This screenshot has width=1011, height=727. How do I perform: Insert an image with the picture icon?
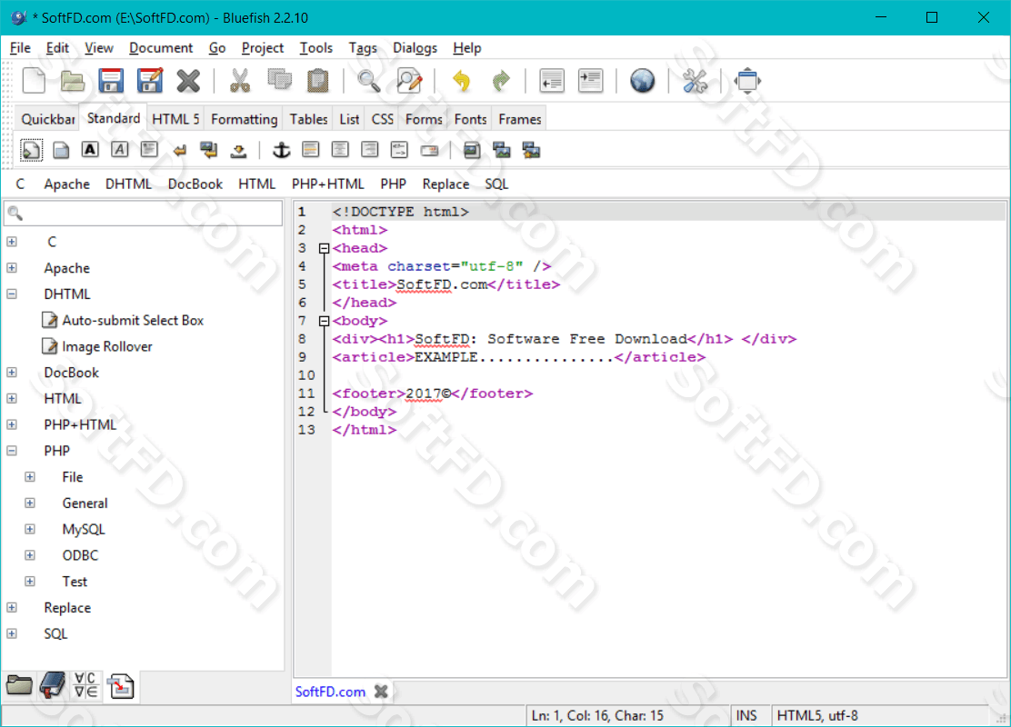[472, 150]
